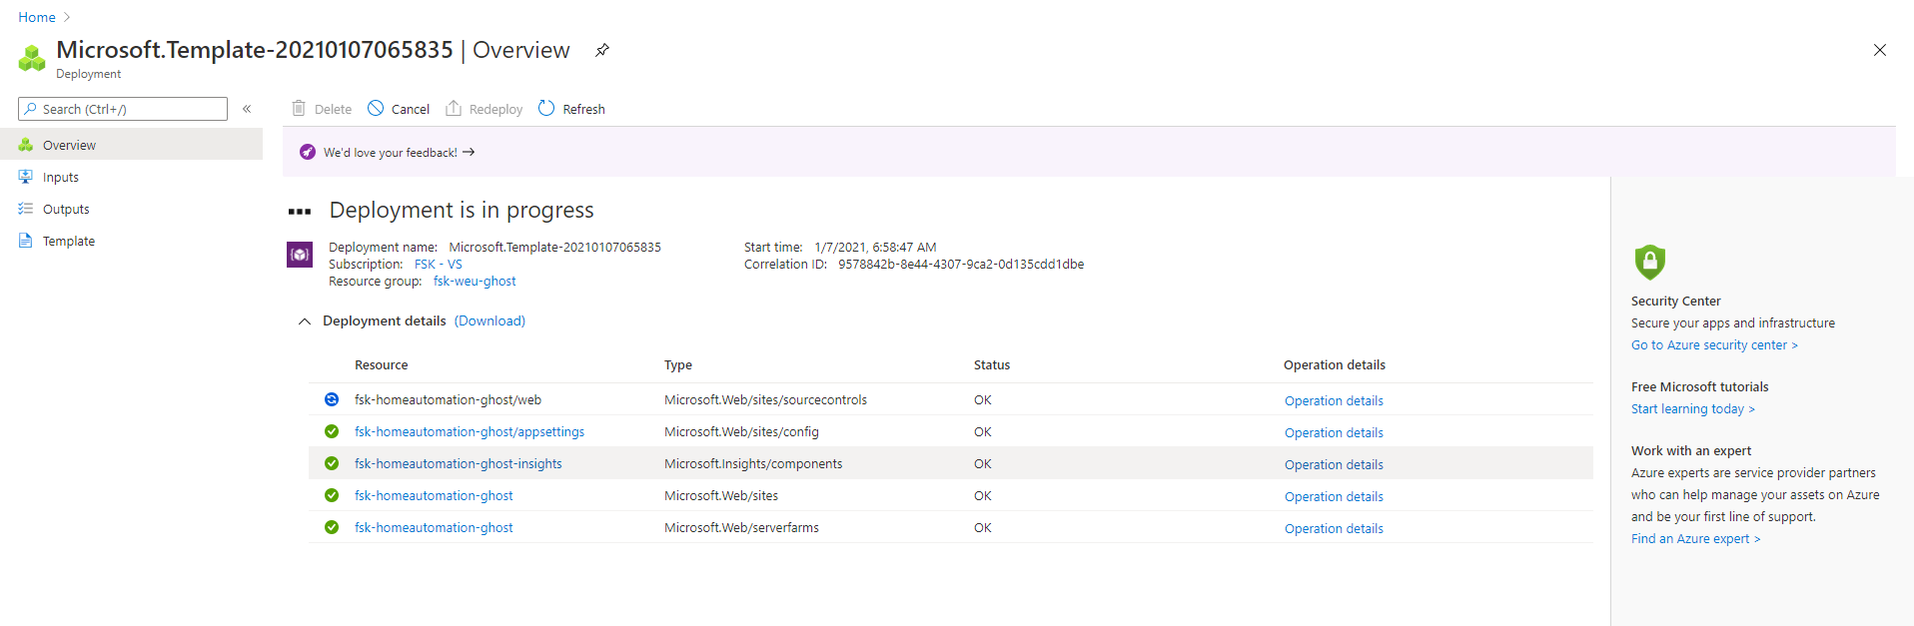Open the Outputs menu item

pyautogui.click(x=131, y=209)
